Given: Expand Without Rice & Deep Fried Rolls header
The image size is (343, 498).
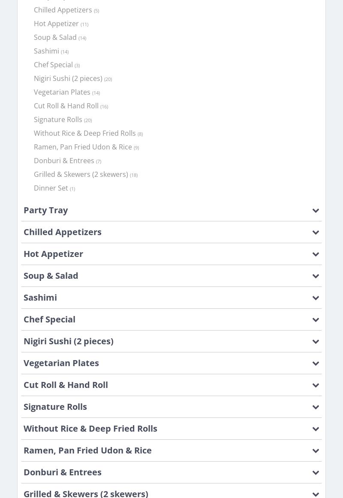Looking at the screenshot, I should pyautogui.click(x=90, y=429).
